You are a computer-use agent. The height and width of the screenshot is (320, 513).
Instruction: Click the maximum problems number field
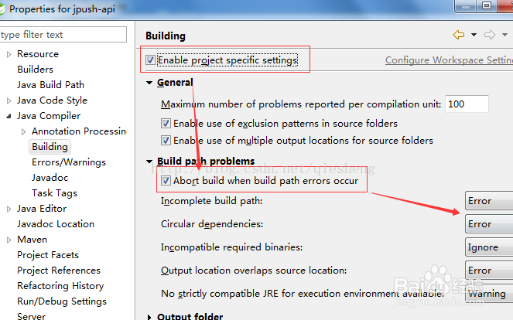click(x=467, y=104)
